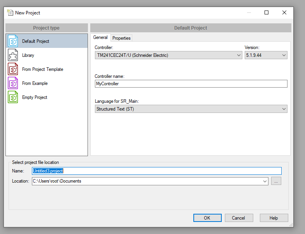Click the Project type header
The width and height of the screenshot is (305, 234).
point(47,28)
